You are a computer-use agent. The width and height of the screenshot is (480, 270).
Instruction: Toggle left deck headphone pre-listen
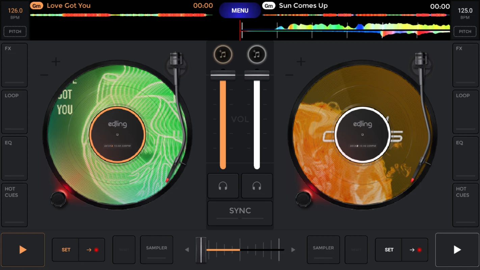[223, 186]
